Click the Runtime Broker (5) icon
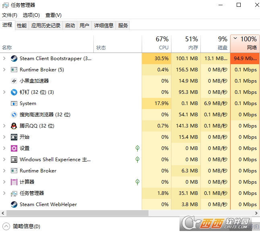The image size is (260, 235). click(14, 69)
